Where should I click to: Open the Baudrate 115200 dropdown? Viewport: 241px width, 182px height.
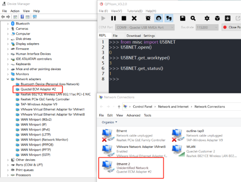click(x=207, y=27)
